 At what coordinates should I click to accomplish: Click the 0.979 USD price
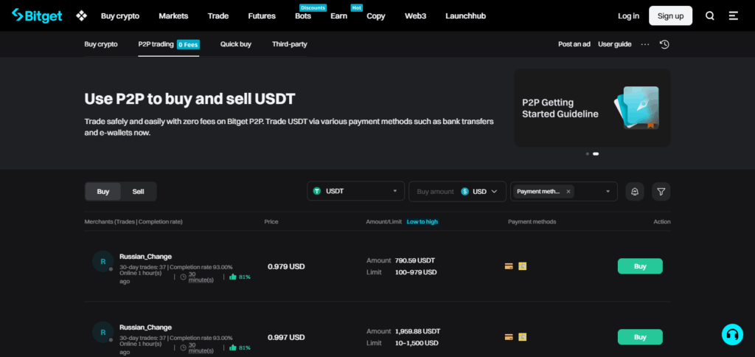point(286,266)
